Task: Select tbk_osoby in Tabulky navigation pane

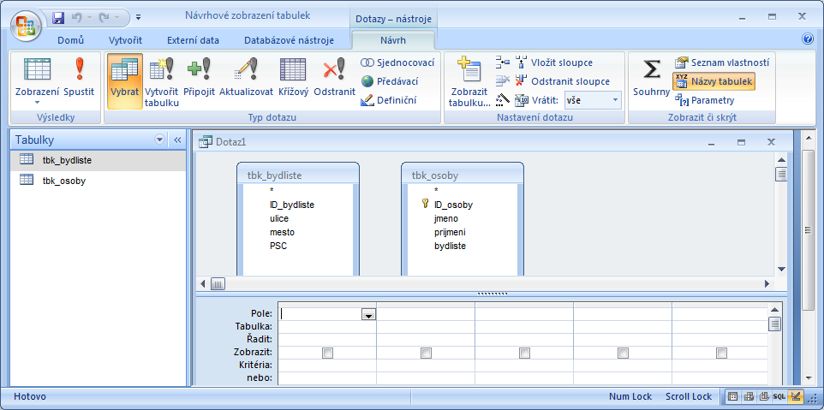Action: tap(63, 181)
